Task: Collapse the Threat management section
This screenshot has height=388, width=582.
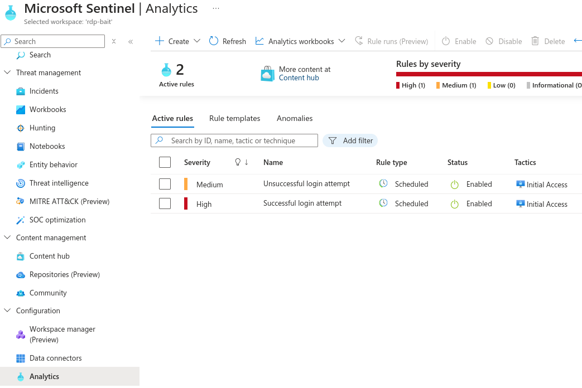Action: coord(7,72)
